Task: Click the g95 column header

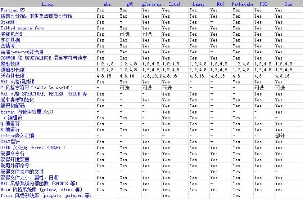Action: [130, 4]
